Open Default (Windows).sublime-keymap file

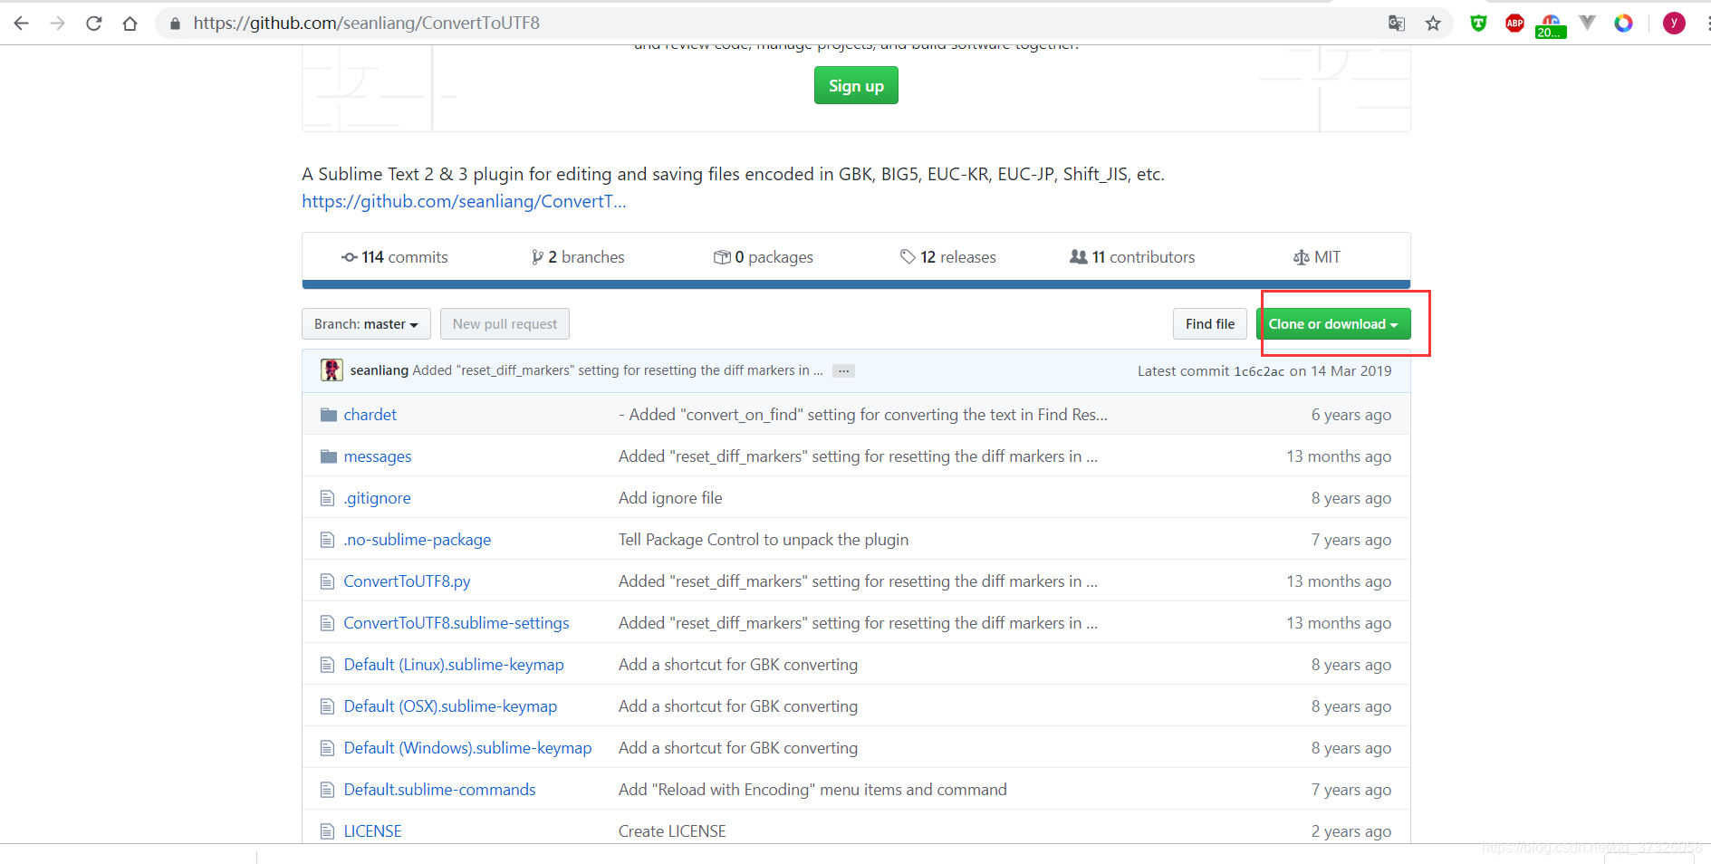click(x=467, y=748)
